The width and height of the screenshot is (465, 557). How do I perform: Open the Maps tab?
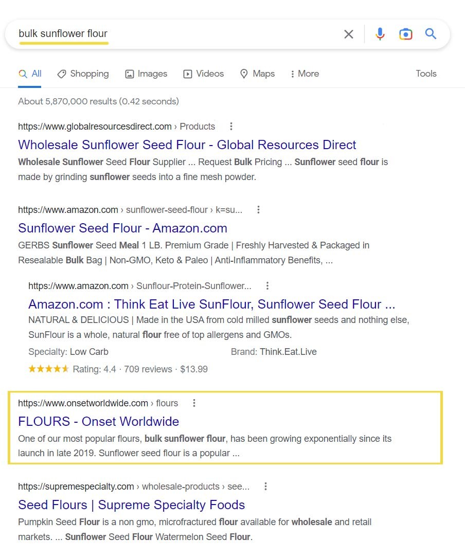point(258,74)
